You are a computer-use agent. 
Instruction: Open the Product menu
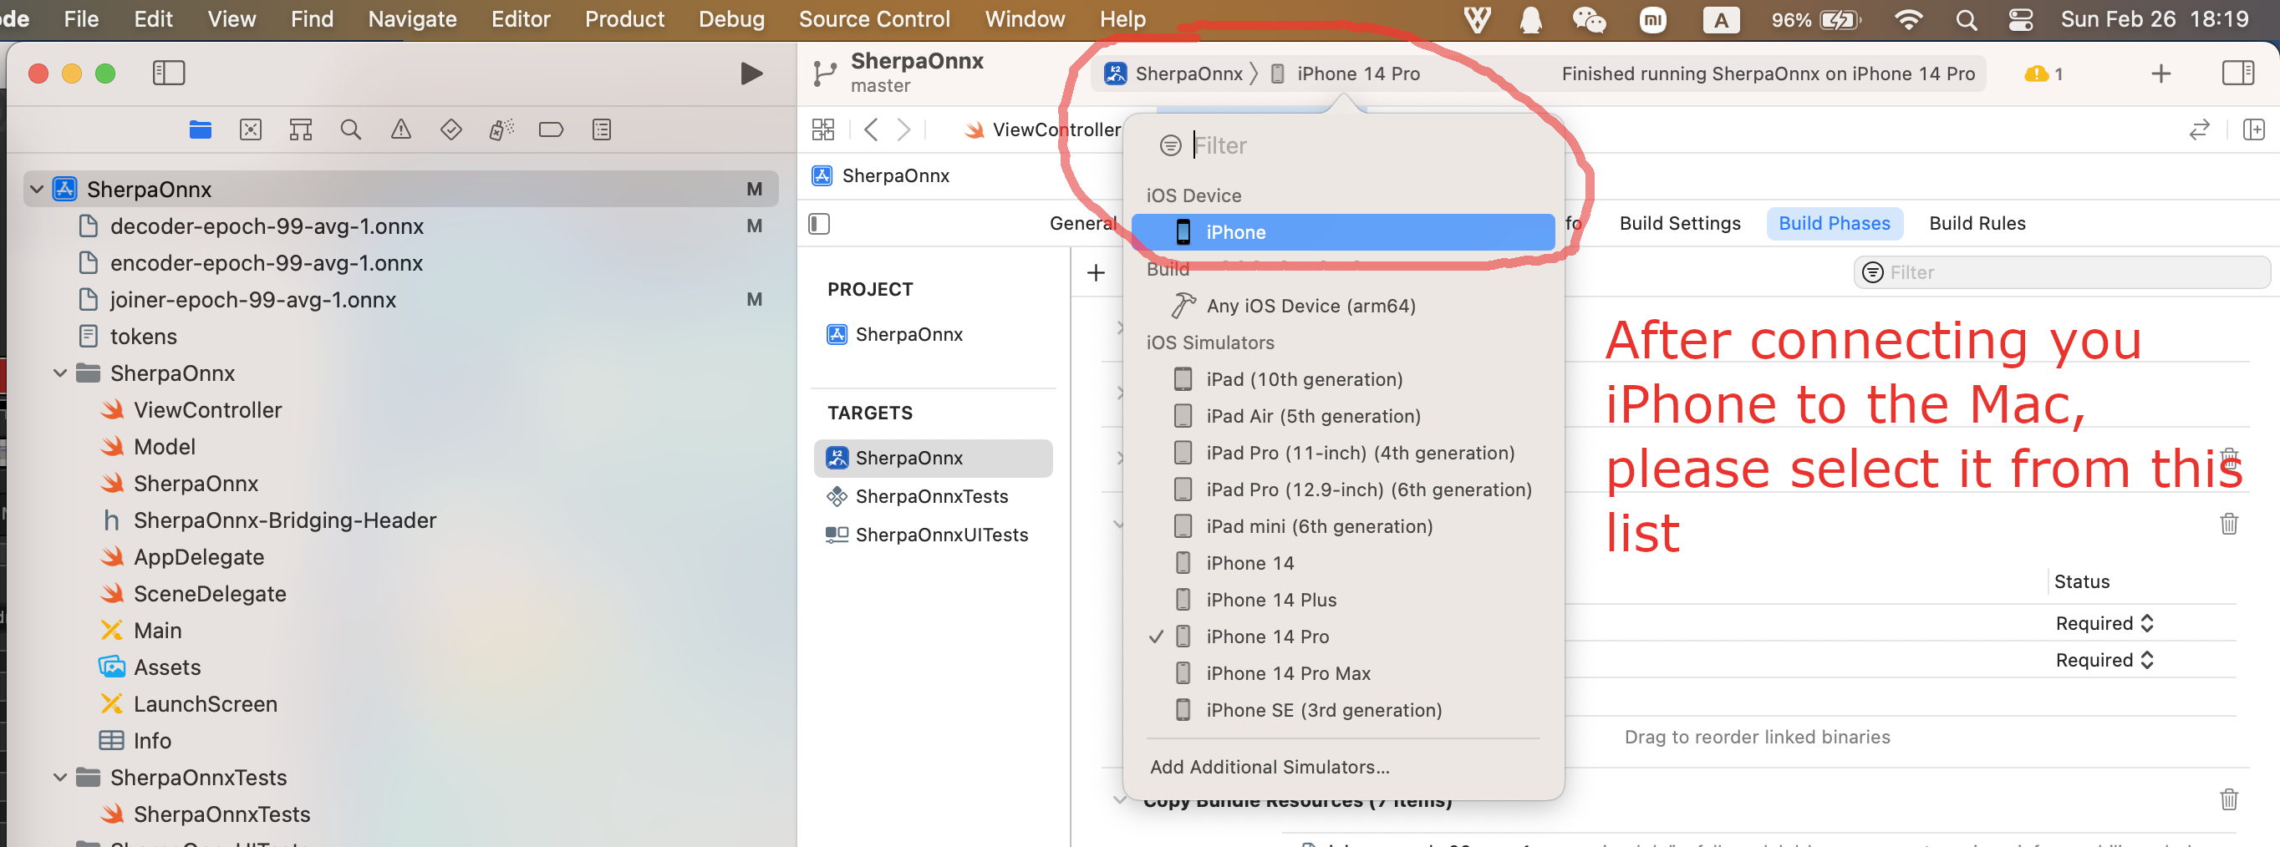coord(624,19)
